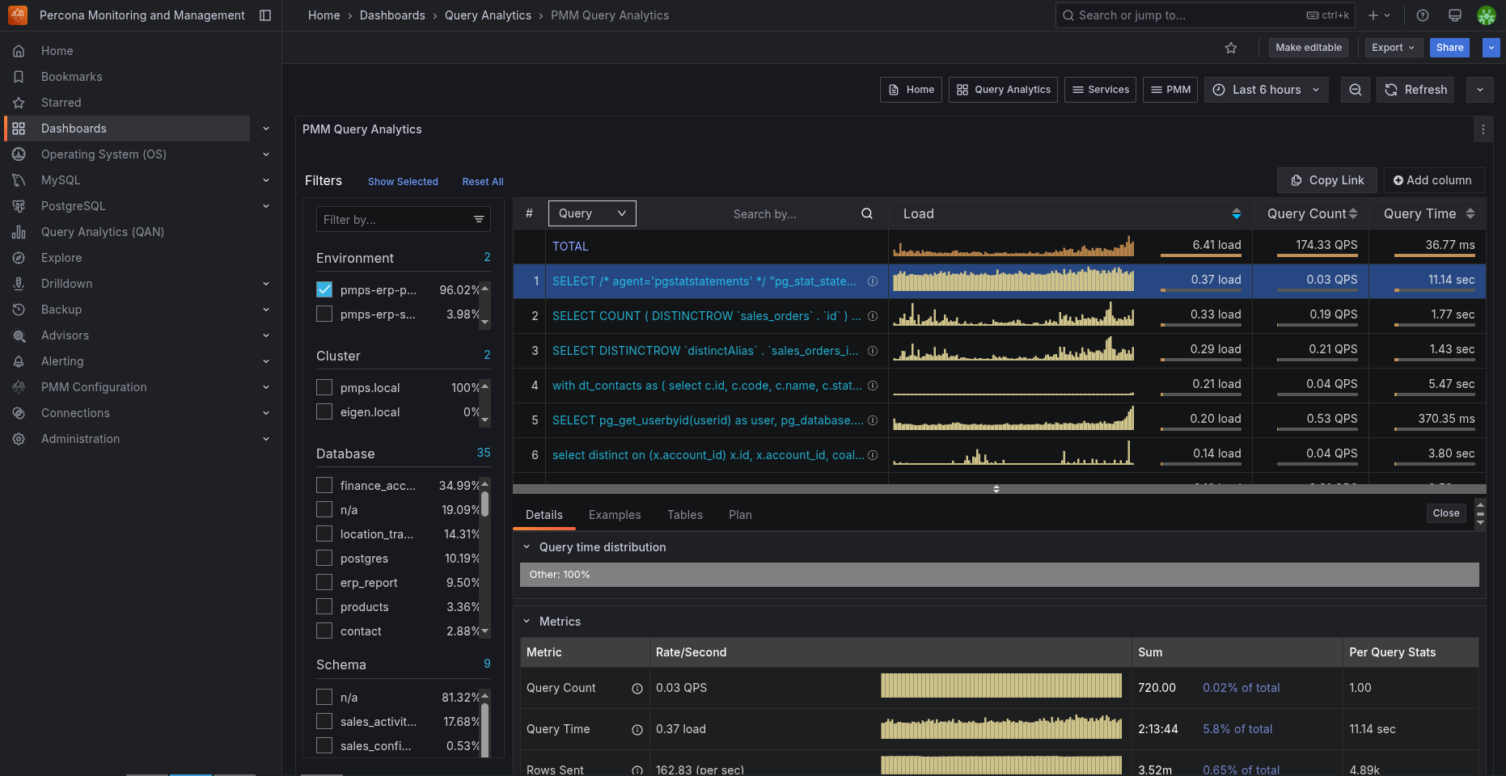
Task: Uncheck the pmps-erp-p... environment filter
Action: (x=324, y=289)
